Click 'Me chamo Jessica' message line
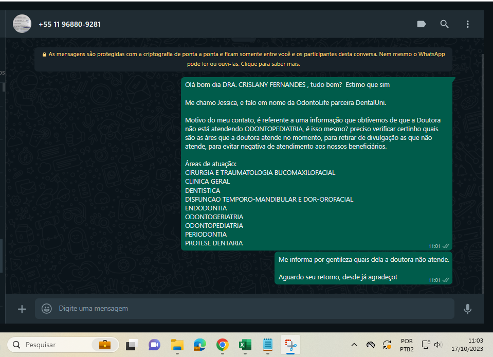Image resolution: width=493 pixels, height=357 pixels. [285, 102]
